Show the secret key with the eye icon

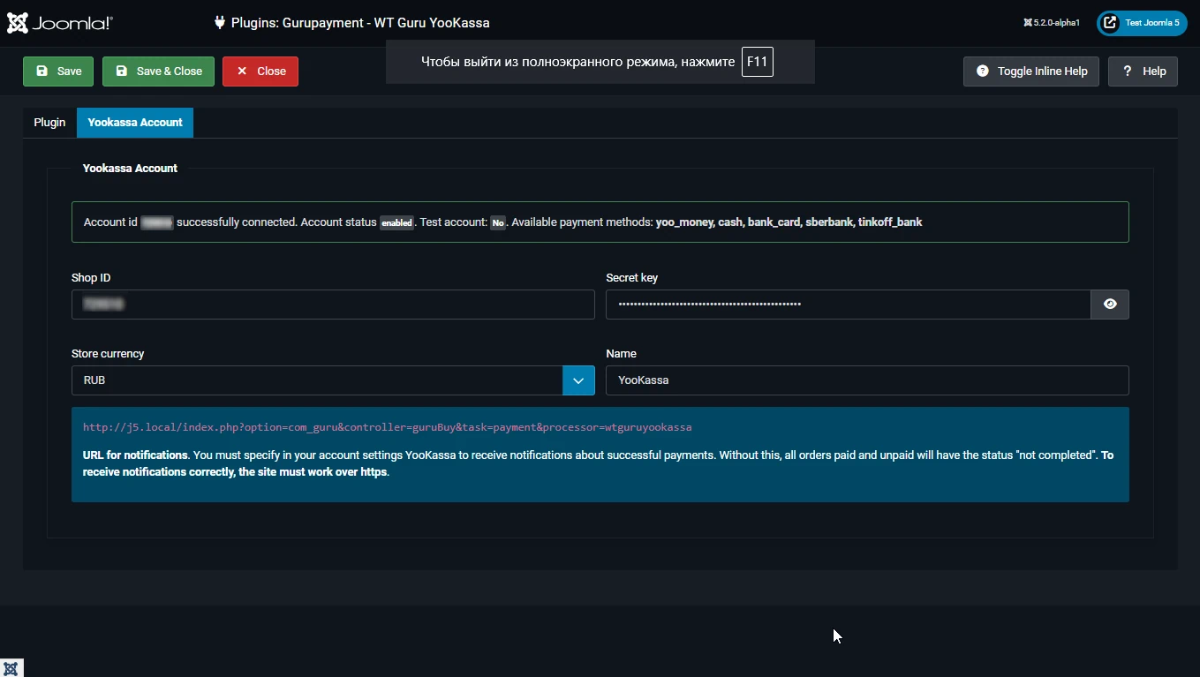[1110, 305]
